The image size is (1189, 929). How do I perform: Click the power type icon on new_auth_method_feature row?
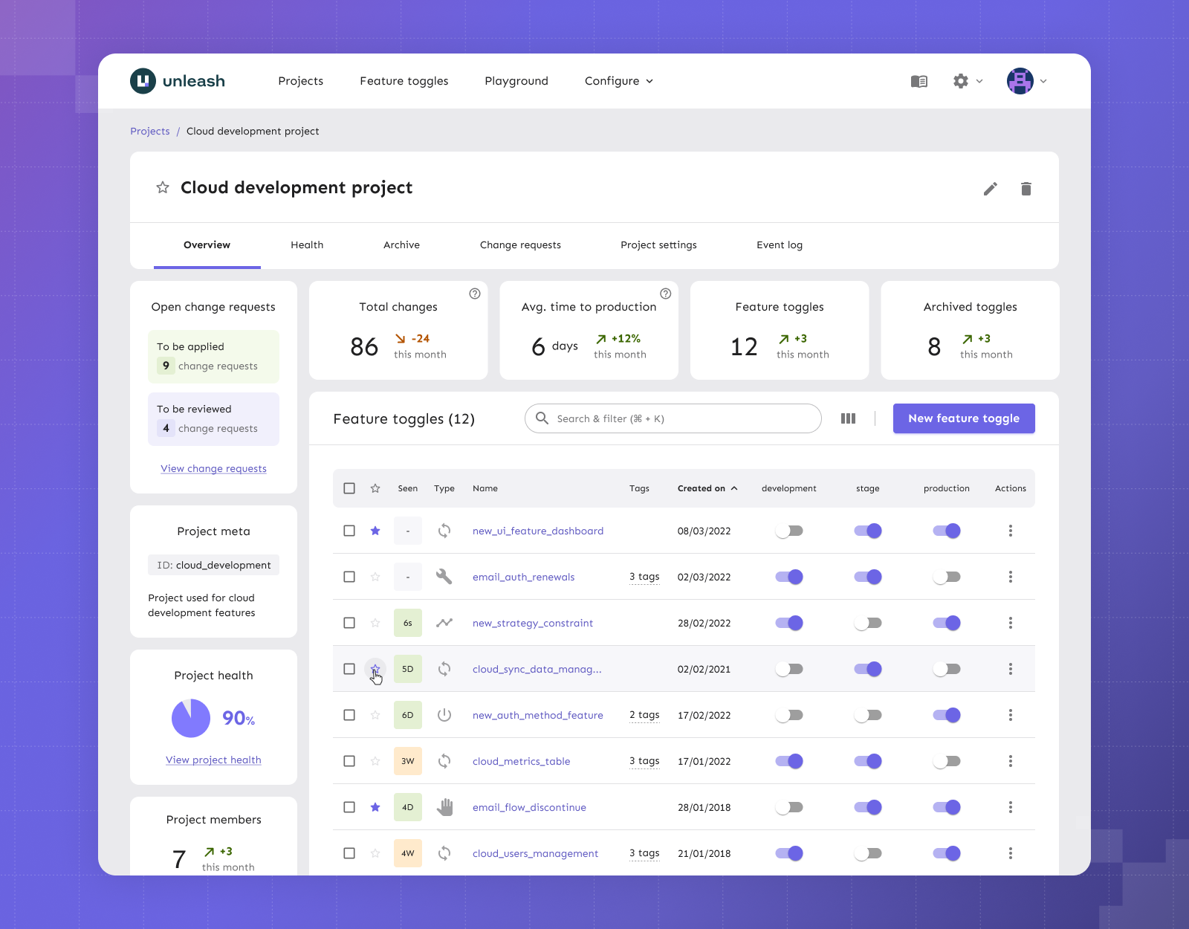(x=444, y=715)
